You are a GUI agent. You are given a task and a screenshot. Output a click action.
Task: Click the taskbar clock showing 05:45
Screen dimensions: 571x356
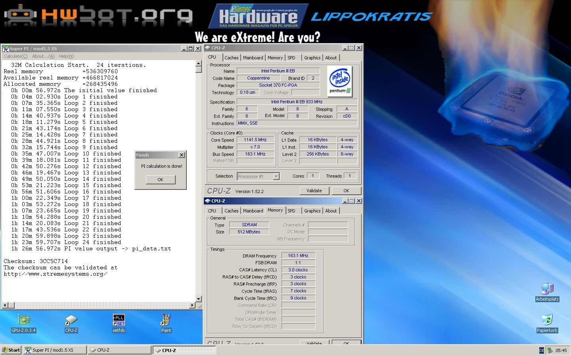(x=561, y=350)
